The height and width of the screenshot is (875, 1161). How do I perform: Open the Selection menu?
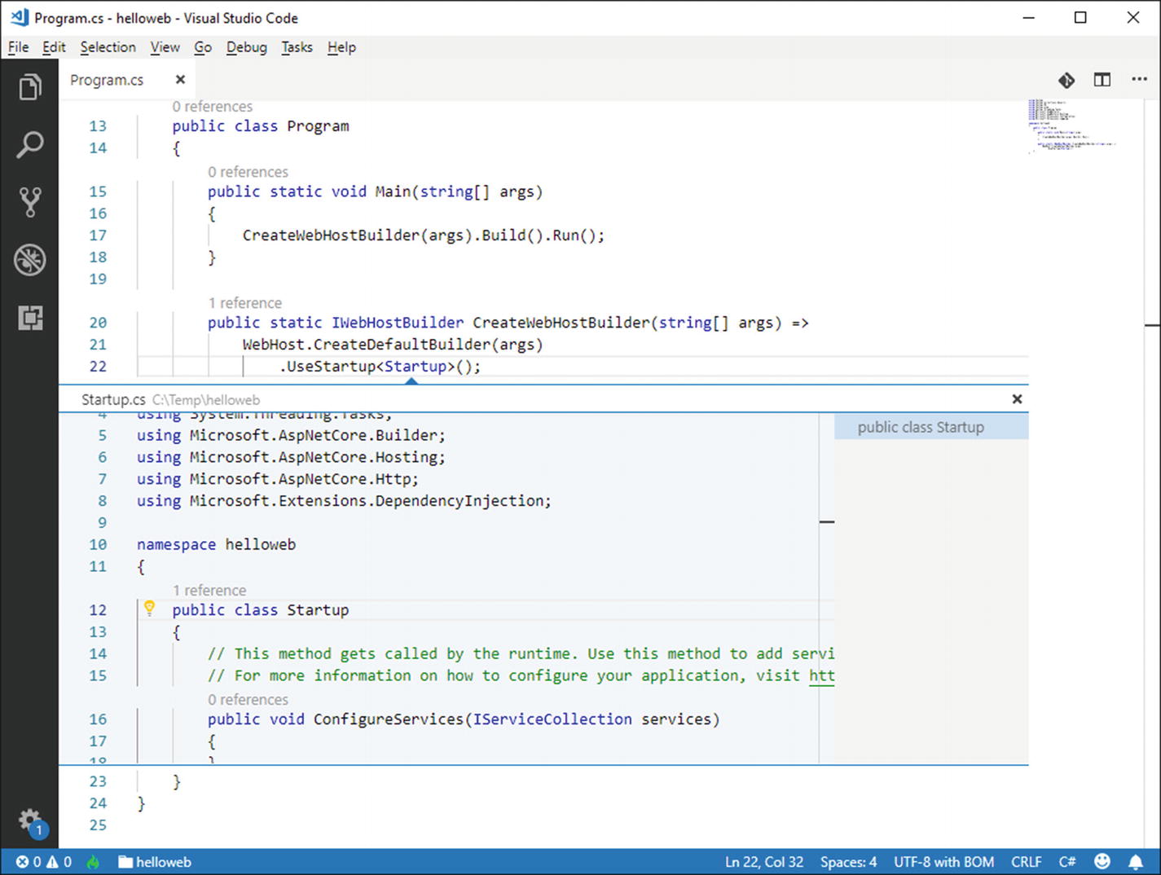pyautogui.click(x=108, y=47)
